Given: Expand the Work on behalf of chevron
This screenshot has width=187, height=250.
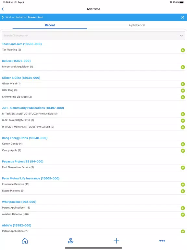Looking at the screenshot, I should [3, 17].
